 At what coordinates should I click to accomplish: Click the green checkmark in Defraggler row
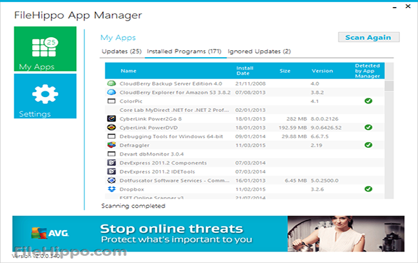(x=368, y=145)
